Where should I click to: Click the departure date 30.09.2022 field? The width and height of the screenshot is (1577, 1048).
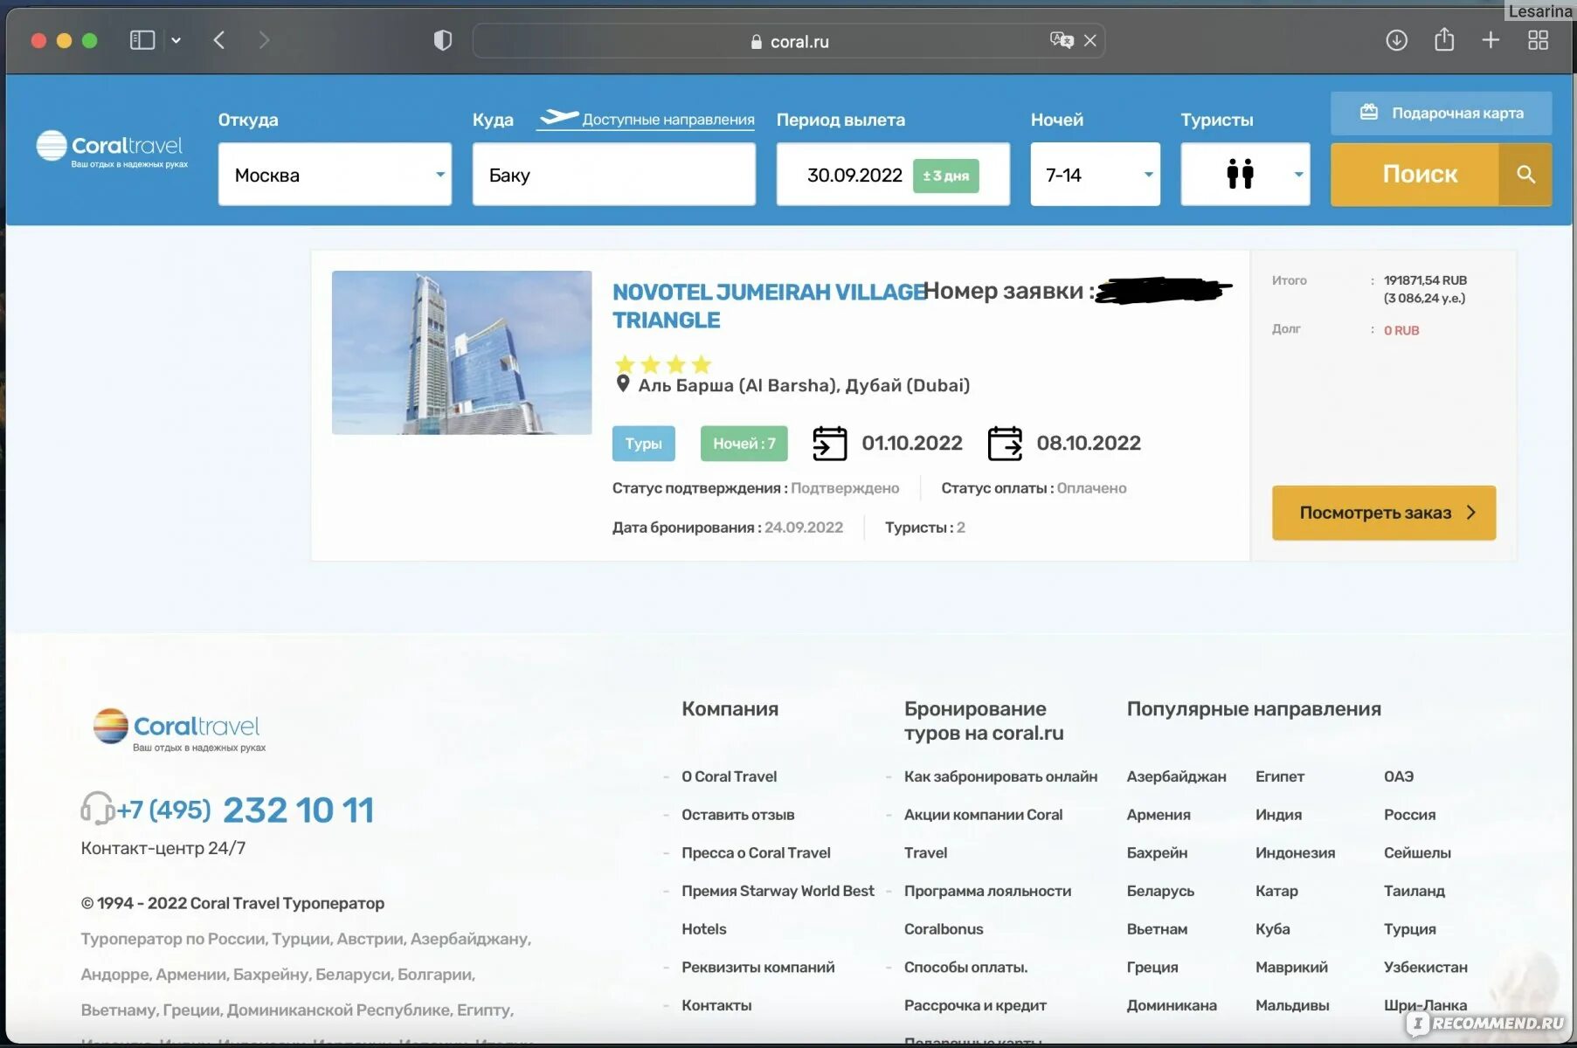click(893, 175)
